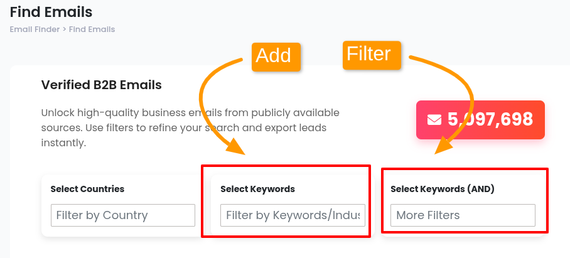Image resolution: width=570 pixels, height=258 pixels.
Task: Click the orange Filter annotation label
Action: (369, 54)
